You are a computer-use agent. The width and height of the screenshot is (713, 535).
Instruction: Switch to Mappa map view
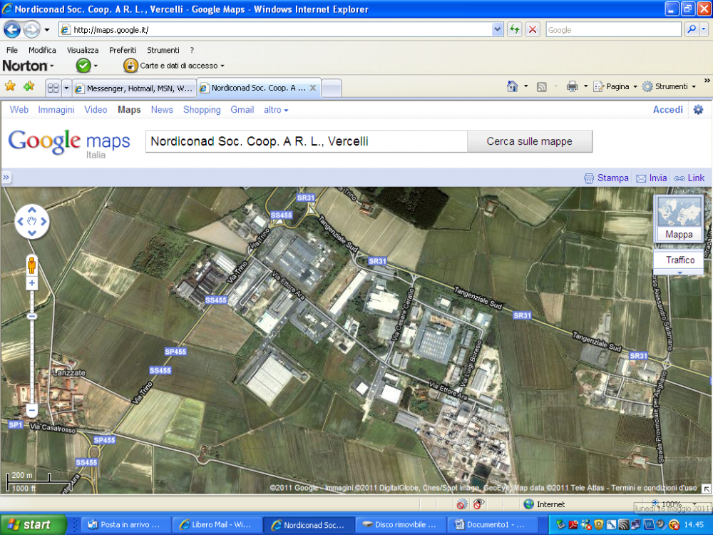[679, 220]
